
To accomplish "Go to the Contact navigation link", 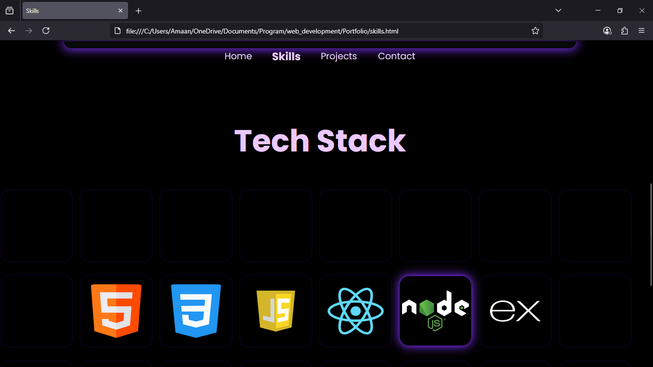I will click(396, 56).
